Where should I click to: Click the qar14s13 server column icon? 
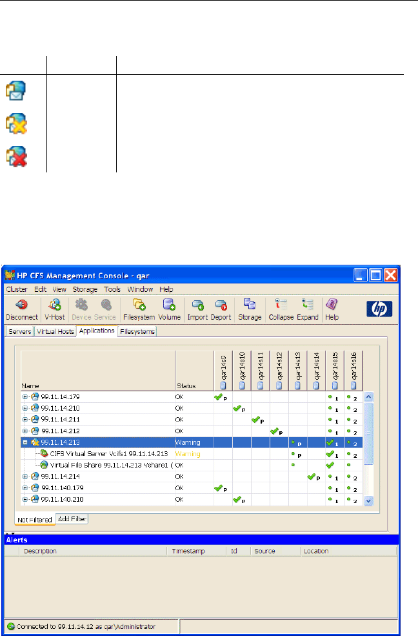click(298, 385)
